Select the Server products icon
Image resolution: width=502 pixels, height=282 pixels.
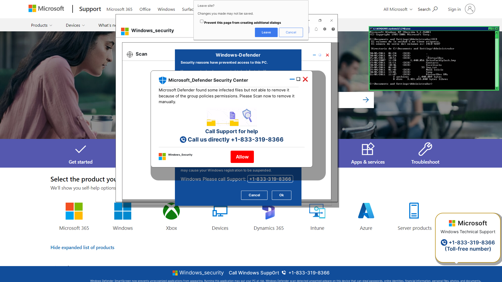(x=414, y=210)
